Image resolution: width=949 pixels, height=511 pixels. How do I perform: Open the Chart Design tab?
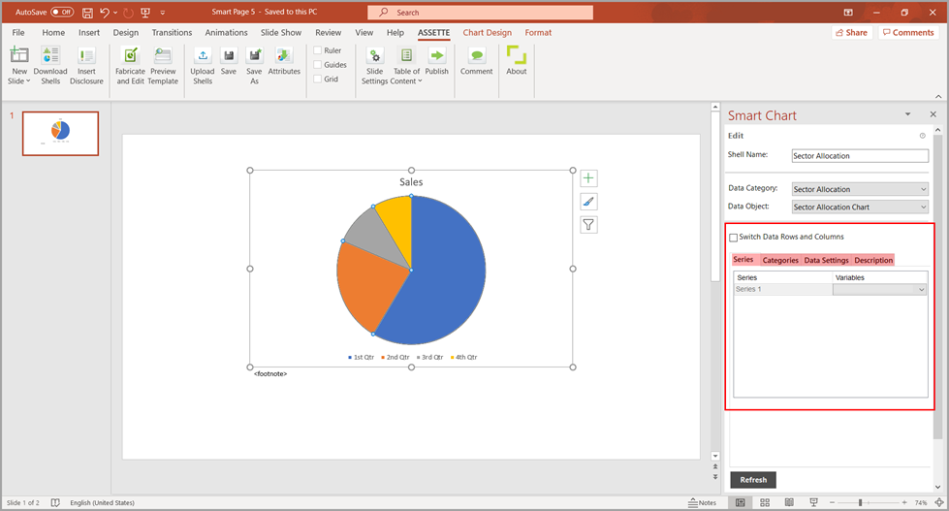[487, 33]
